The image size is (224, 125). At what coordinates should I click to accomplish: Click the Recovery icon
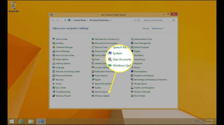pos(54,79)
